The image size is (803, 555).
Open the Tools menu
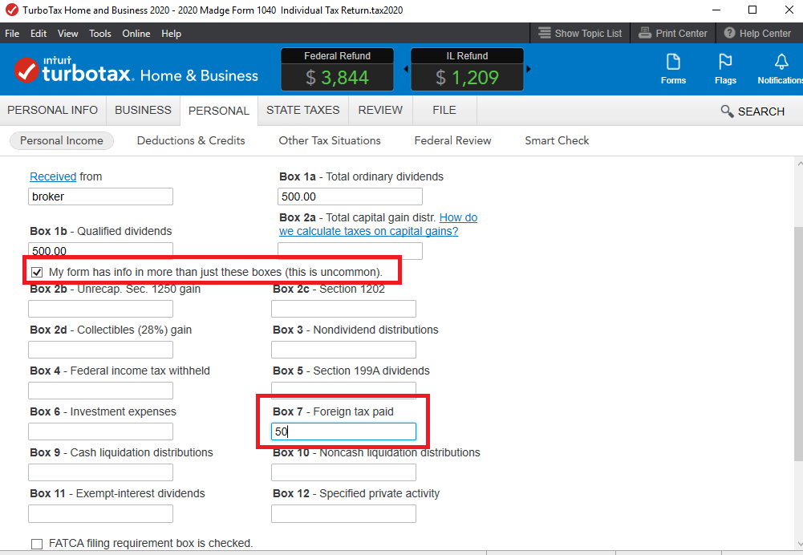(99, 33)
